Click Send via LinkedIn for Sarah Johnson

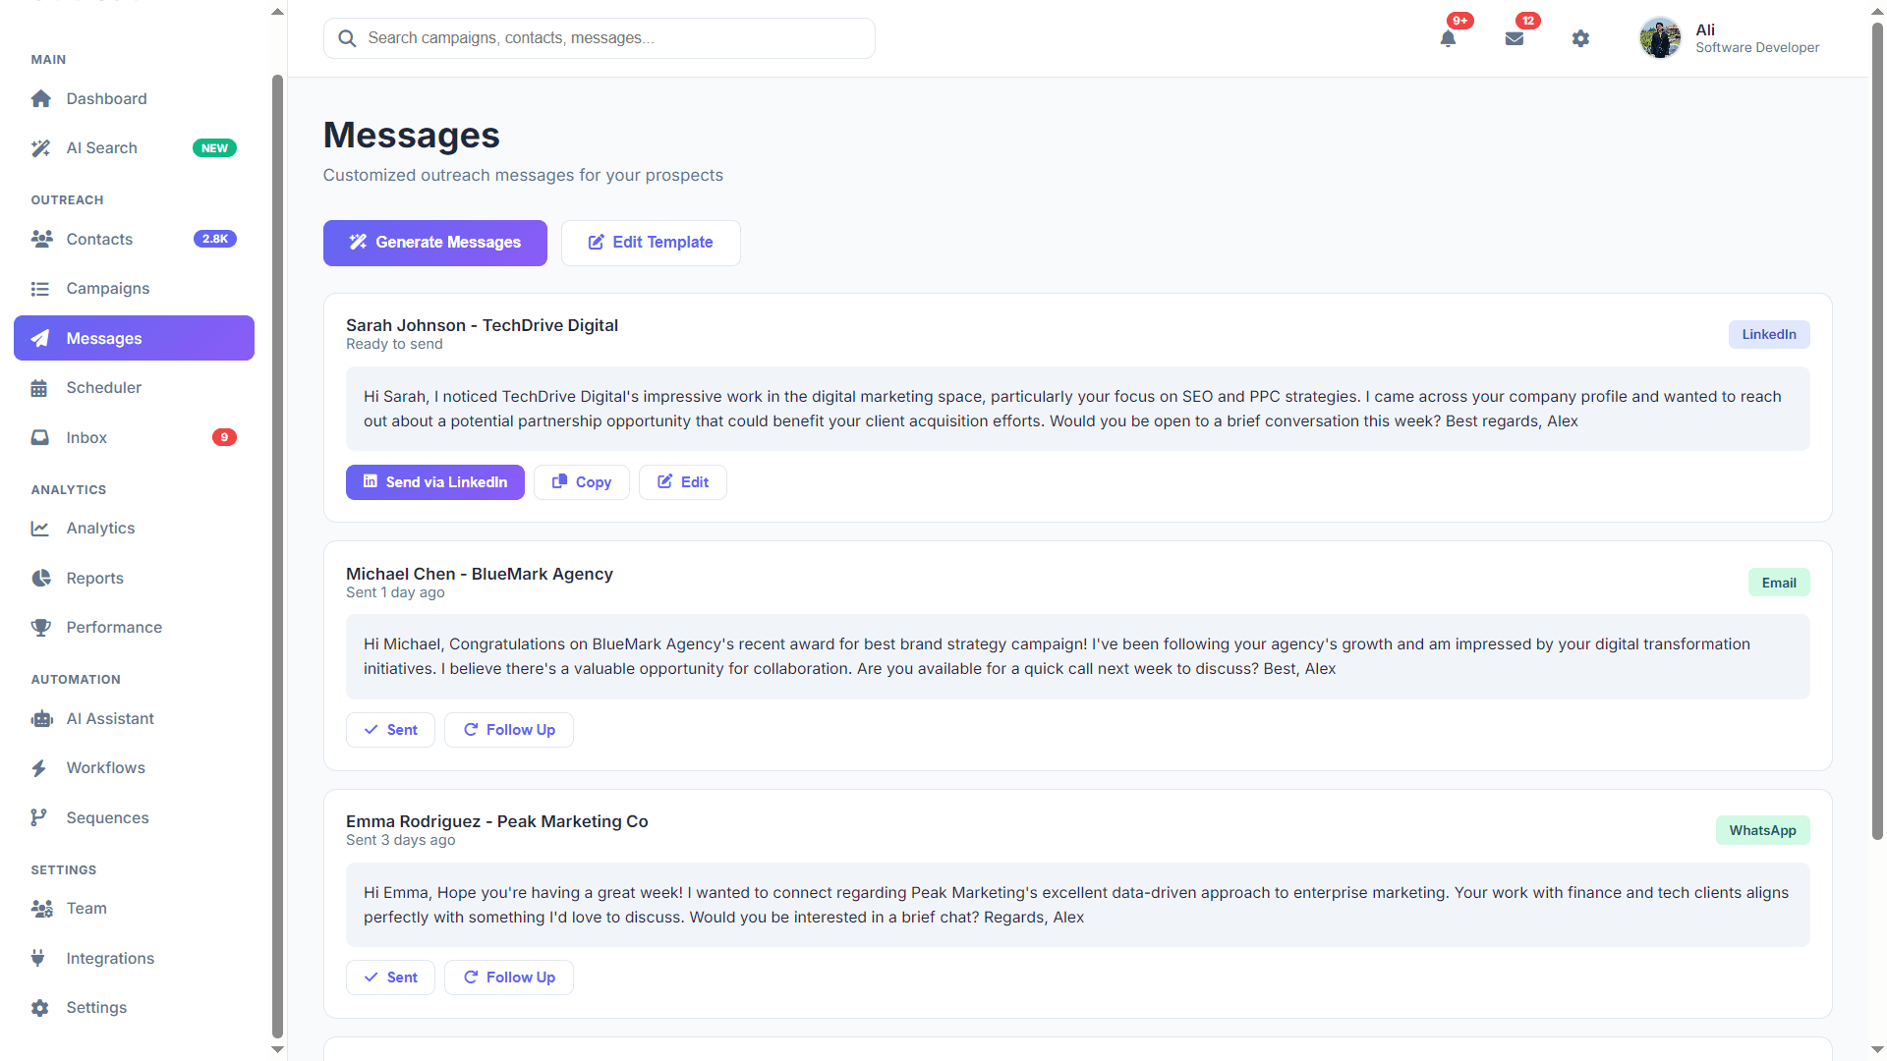[434, 481]
